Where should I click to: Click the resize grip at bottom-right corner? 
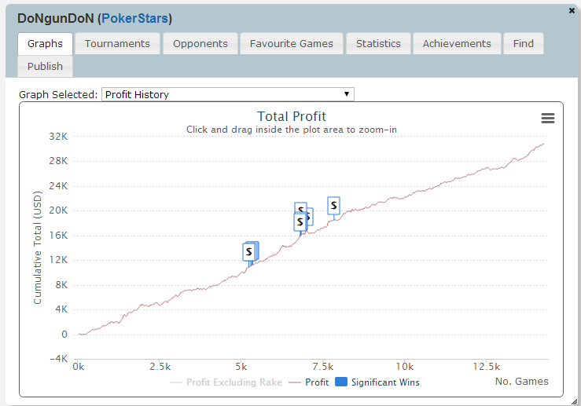click(x=575, y=401)
